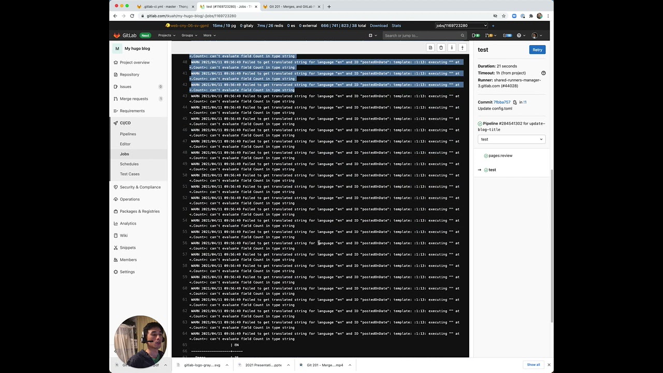Copy the commit SHA 7fbba757
Image resolution: width=663 pixels, height=373 pixels.
click(x=515, y=102)
